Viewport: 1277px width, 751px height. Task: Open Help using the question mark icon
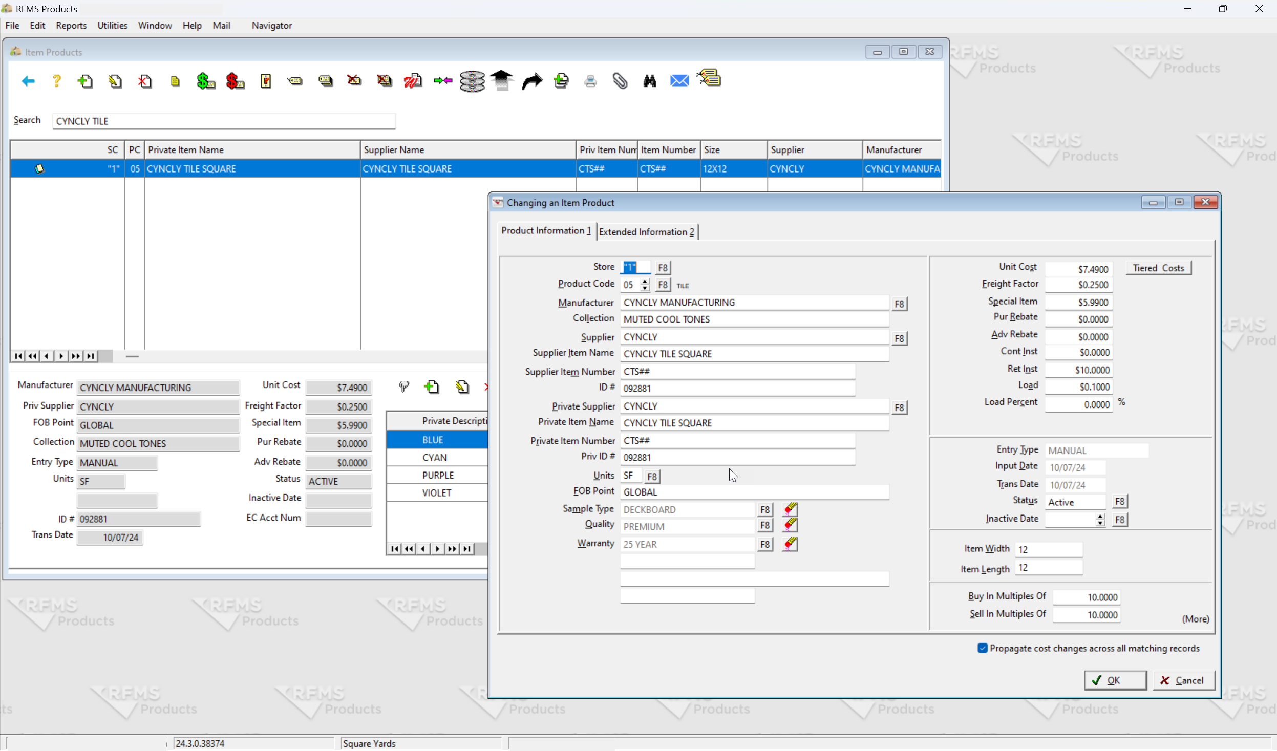click(x=56, y=81)
